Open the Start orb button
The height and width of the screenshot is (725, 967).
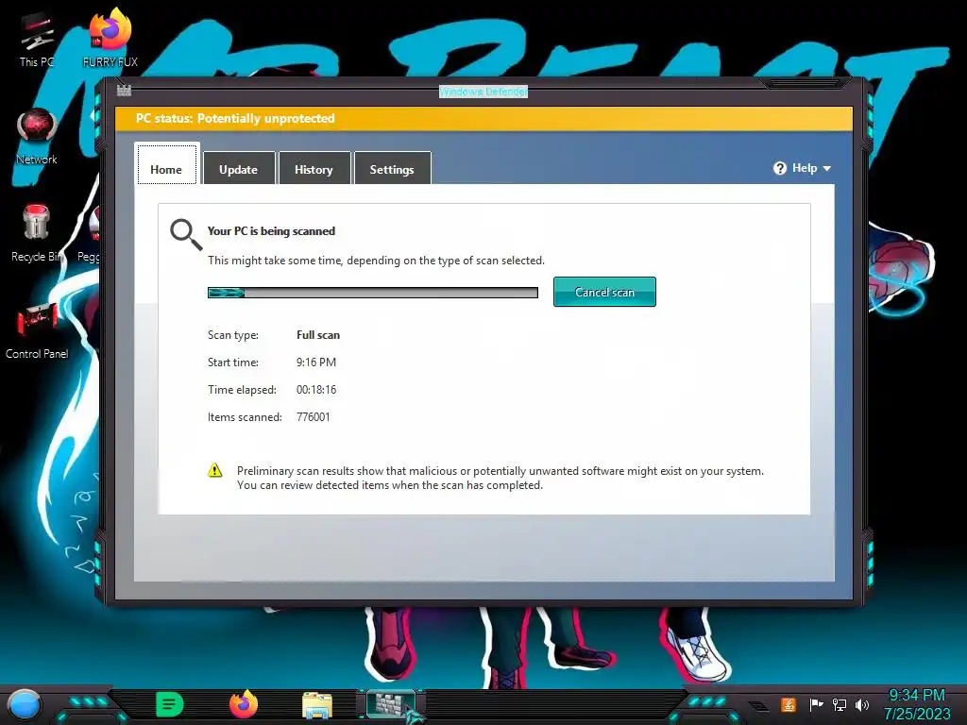pyautogui.click(x=25, y=705)
